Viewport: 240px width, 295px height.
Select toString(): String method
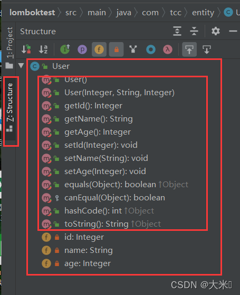point(97,224)
